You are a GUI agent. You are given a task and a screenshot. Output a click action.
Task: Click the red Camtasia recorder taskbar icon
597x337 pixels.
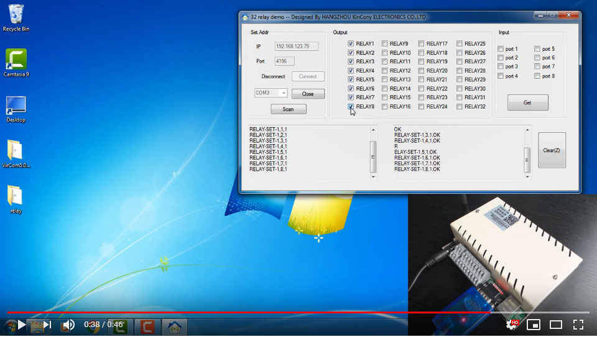(147, 326)
